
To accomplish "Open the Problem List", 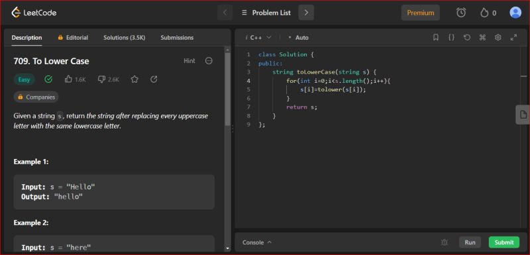I will [266, 13].
